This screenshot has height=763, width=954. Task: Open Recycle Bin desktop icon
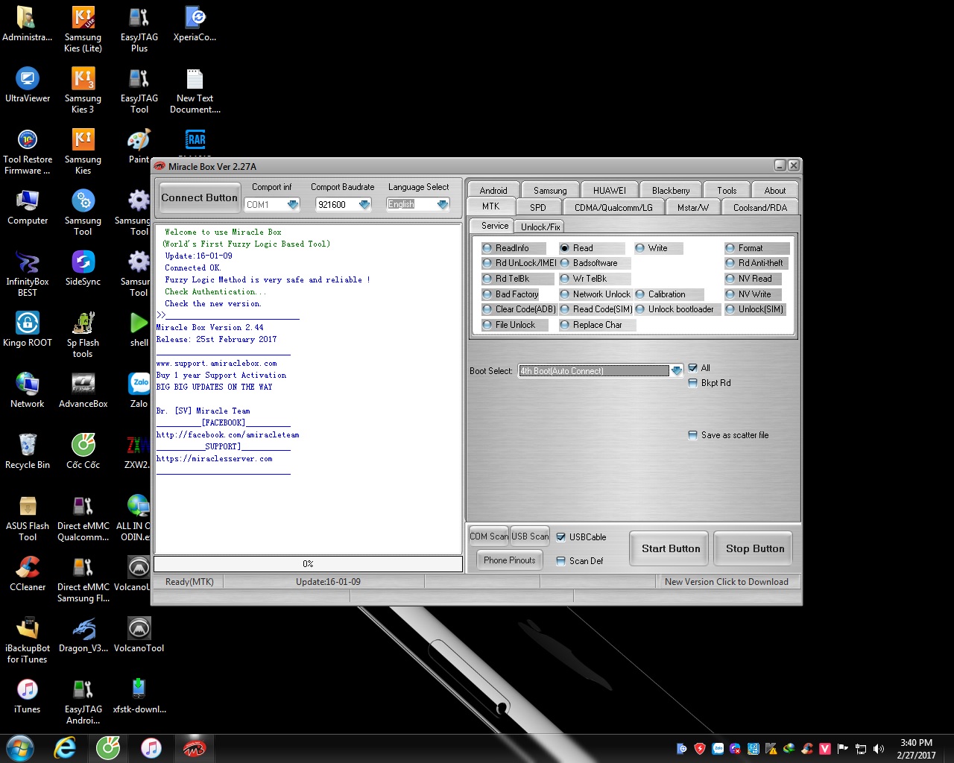click(28, 451)
